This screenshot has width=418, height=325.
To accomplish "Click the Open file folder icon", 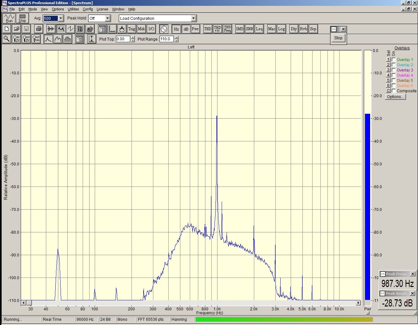I will pyautogui.click(x=17, y=29).
